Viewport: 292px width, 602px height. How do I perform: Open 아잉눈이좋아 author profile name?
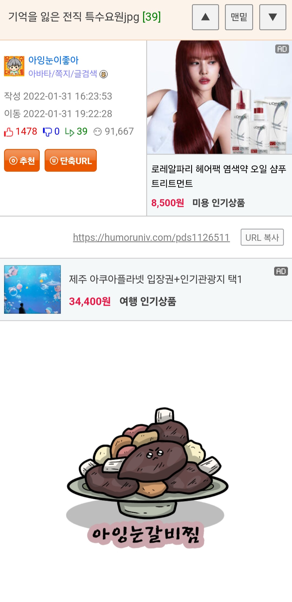click(53, 60)
